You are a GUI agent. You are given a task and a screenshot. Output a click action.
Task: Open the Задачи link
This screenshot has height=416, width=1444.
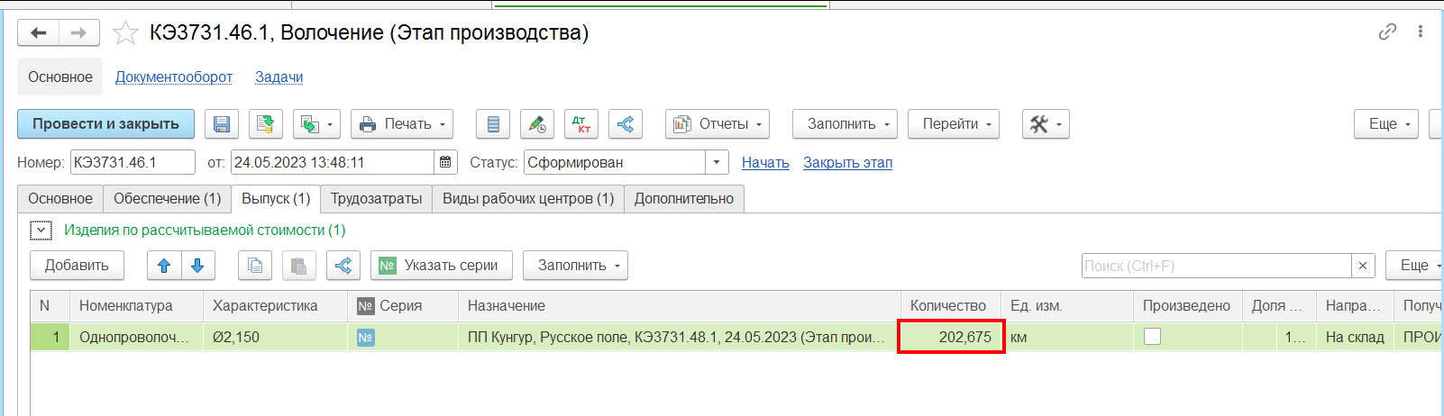279,77
